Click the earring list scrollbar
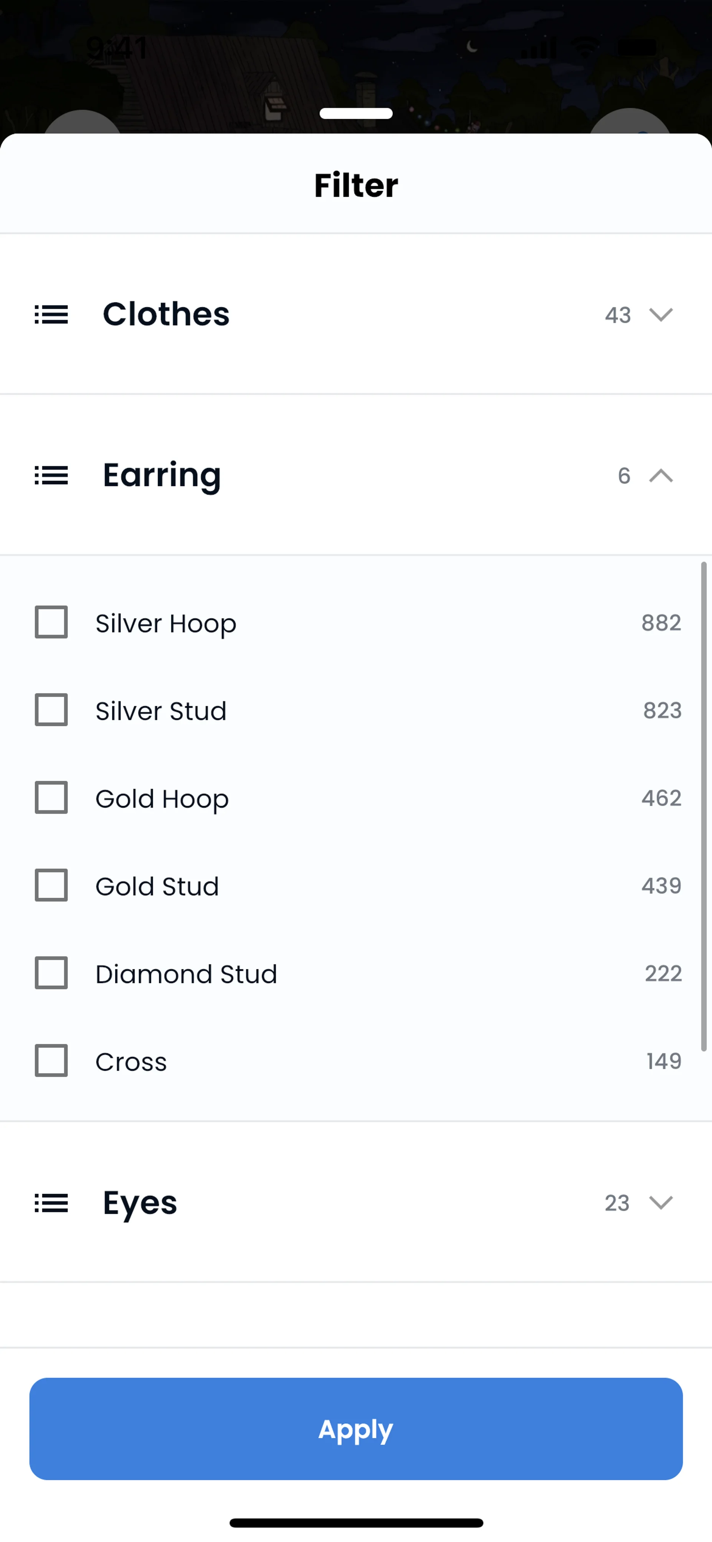 click(x=703, y=806)
